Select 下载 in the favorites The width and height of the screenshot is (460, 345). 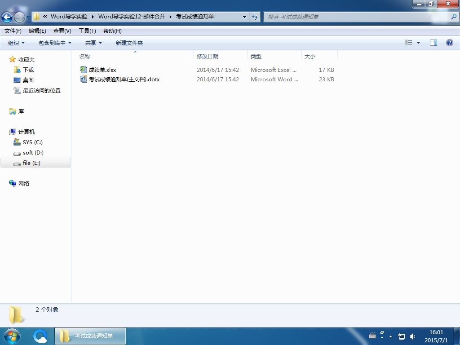[28, 70]
